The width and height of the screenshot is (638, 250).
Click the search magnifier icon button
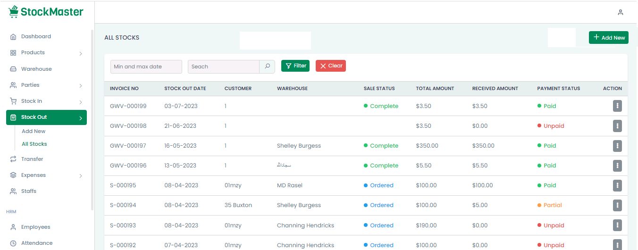tap(267, 67)
